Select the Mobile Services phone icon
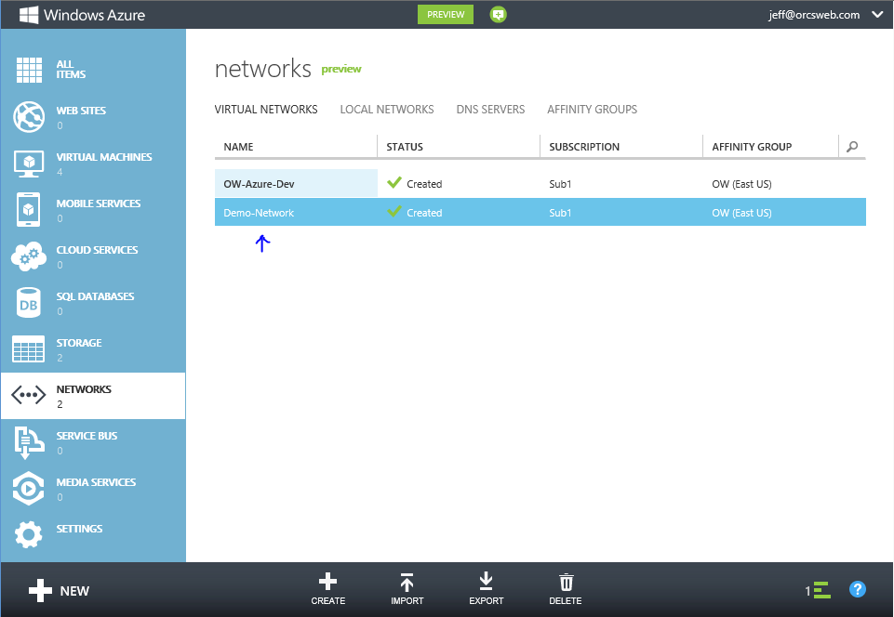This screenshot has height=617, width=894. [29, 210]
